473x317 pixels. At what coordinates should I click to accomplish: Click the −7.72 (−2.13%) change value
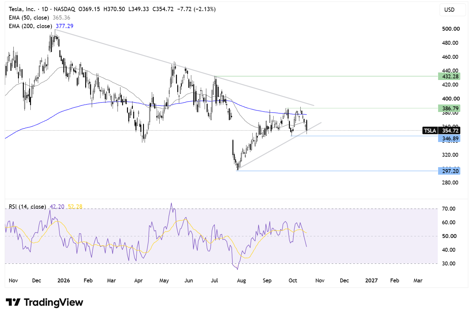(196, 9)
